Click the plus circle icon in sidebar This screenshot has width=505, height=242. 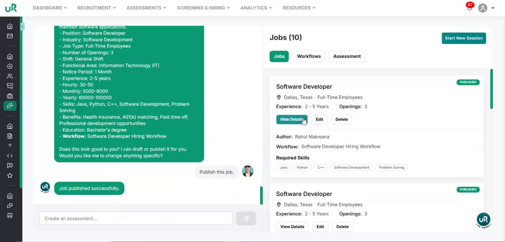click(10, 66)
